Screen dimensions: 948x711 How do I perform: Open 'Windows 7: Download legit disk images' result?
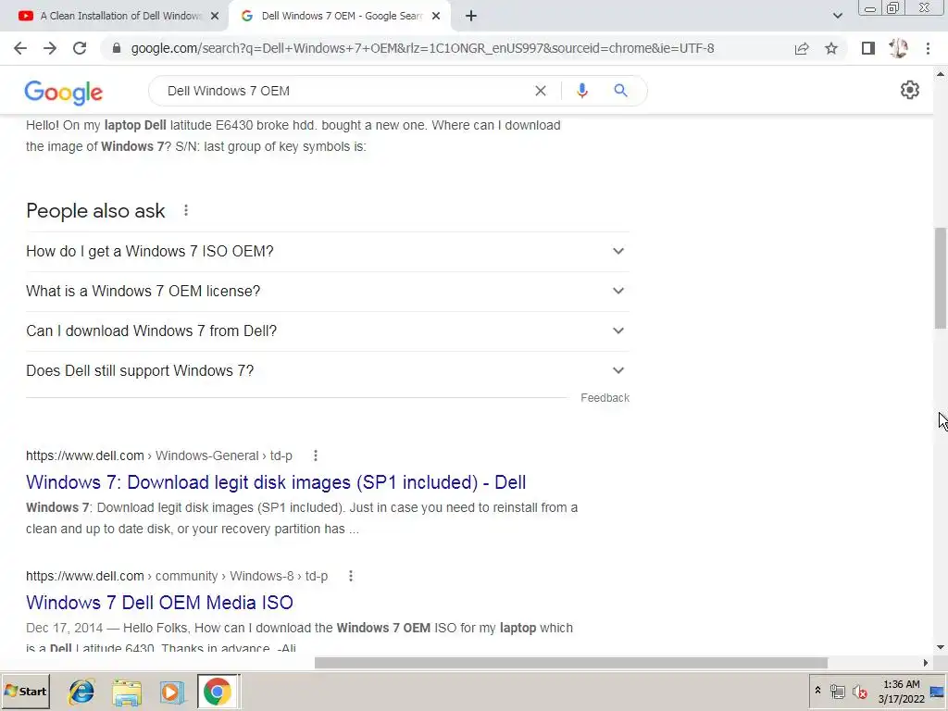(x=276, y=482)
